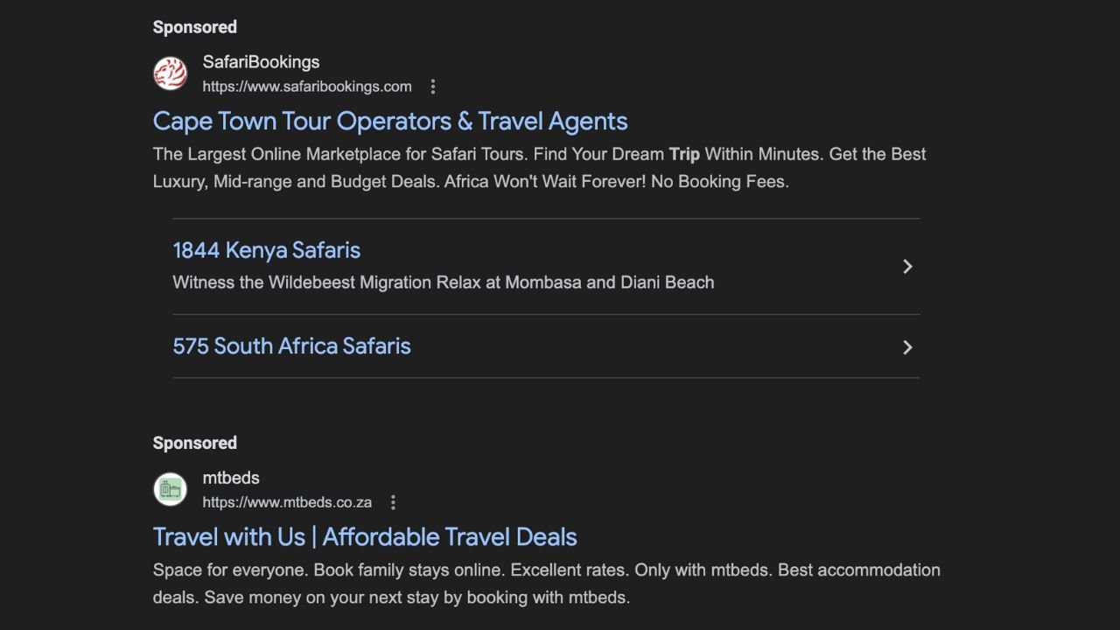The height and width of the screenshot is (630, 1120).
Task: Click the Wildebeest Migration sitelink description
Action: 443,283
